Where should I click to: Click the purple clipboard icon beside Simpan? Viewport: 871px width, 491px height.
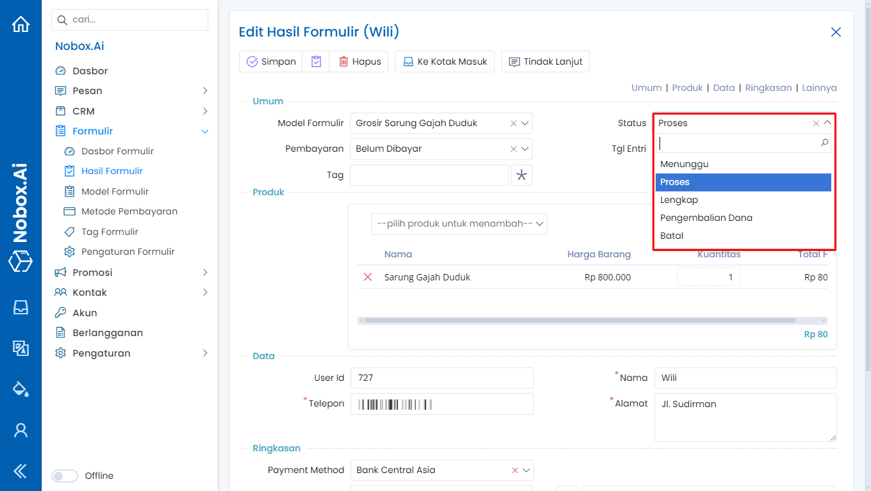click(x=315, y=61)
